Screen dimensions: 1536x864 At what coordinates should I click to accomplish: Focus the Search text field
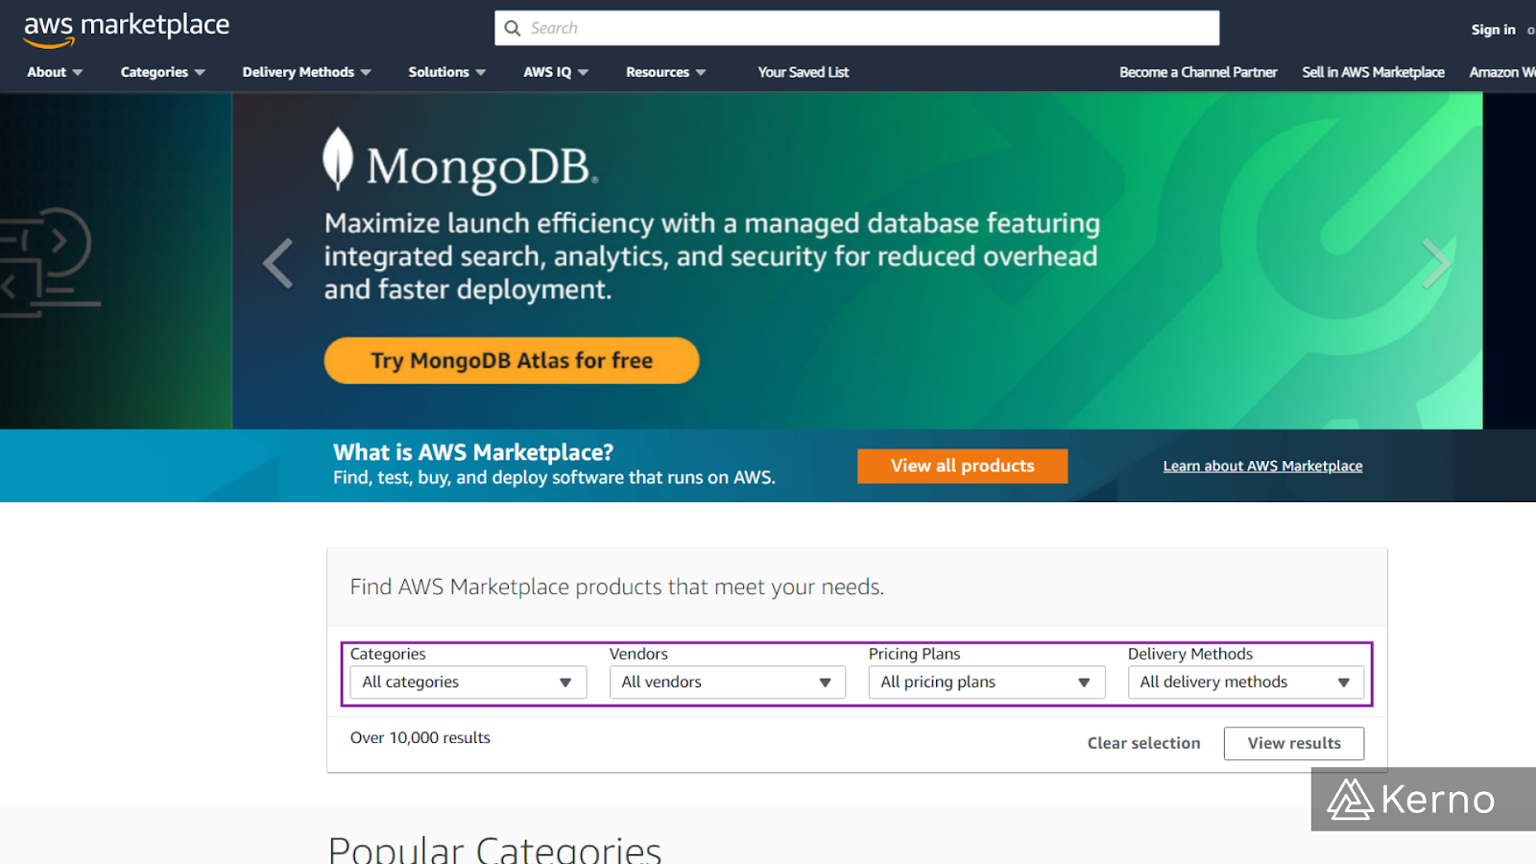click(x=857, y=28)
